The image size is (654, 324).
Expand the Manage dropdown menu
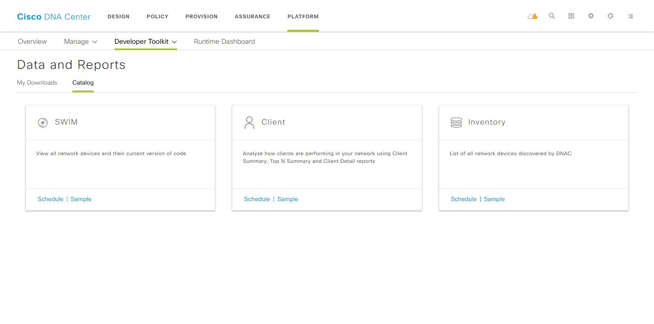[80, 42]
